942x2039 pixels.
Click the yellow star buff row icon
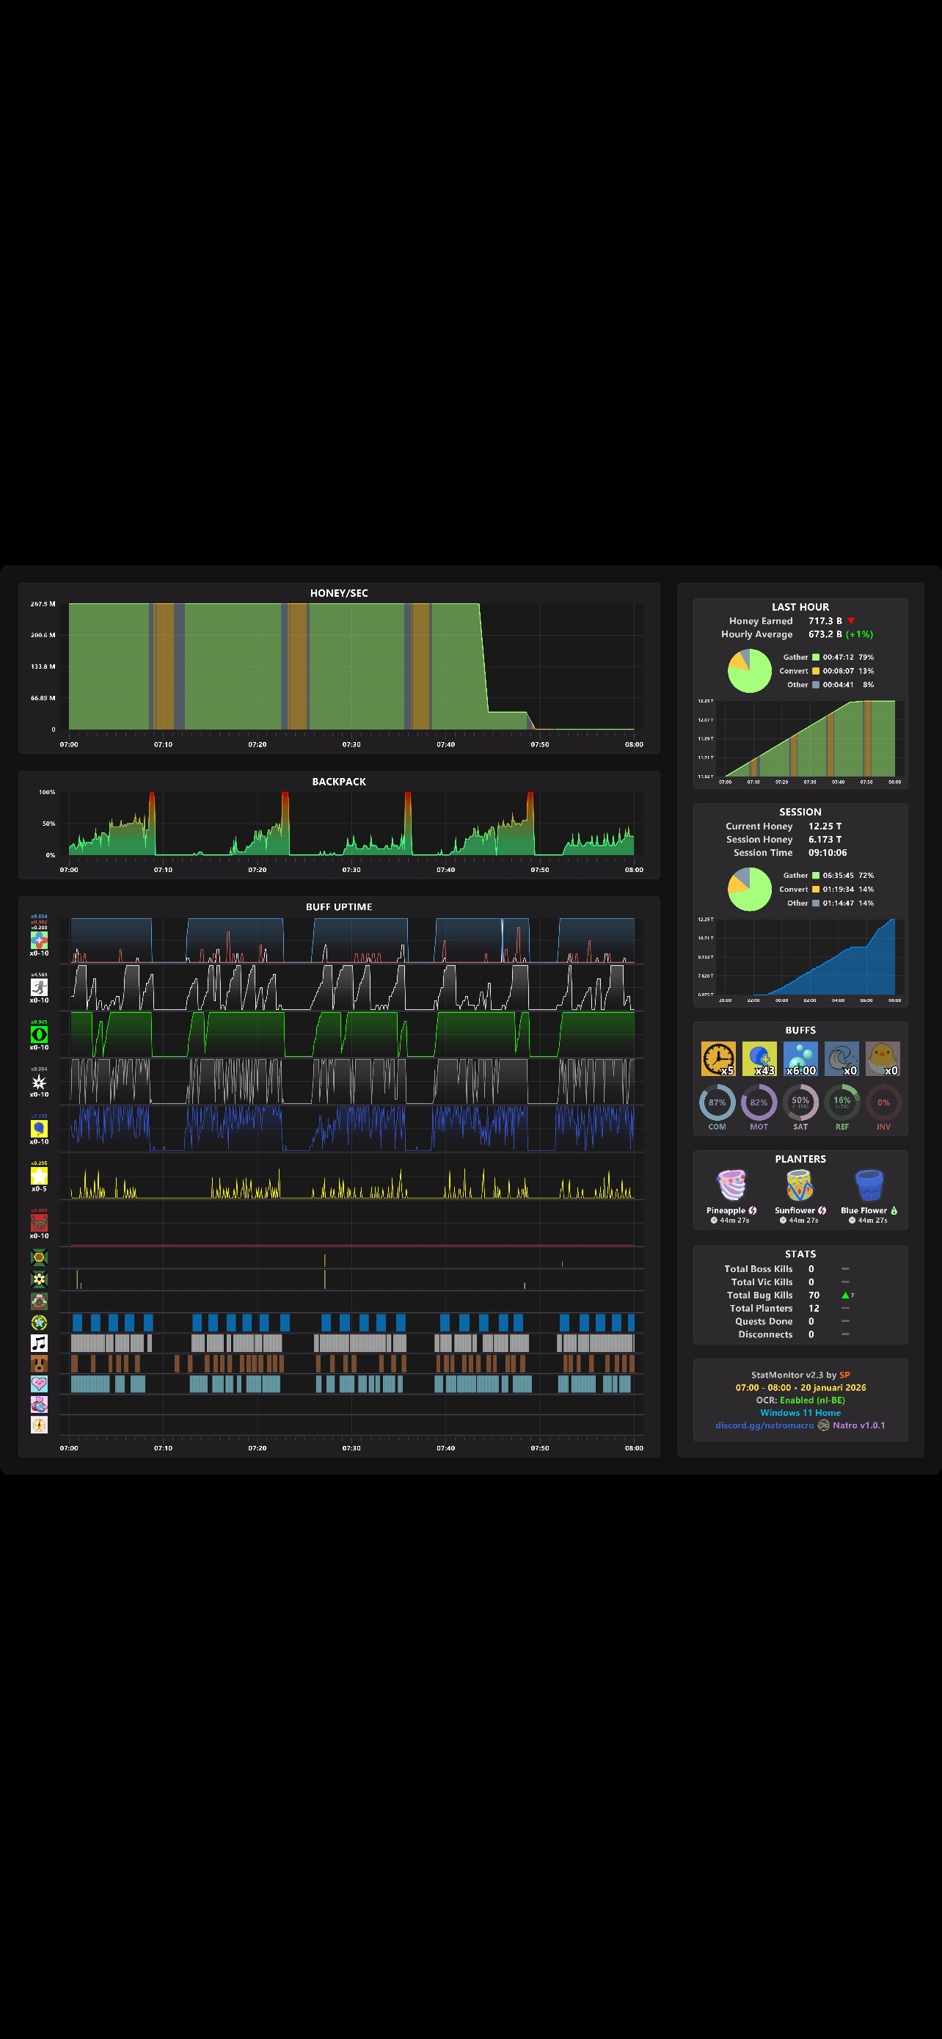pos(39,1175)
